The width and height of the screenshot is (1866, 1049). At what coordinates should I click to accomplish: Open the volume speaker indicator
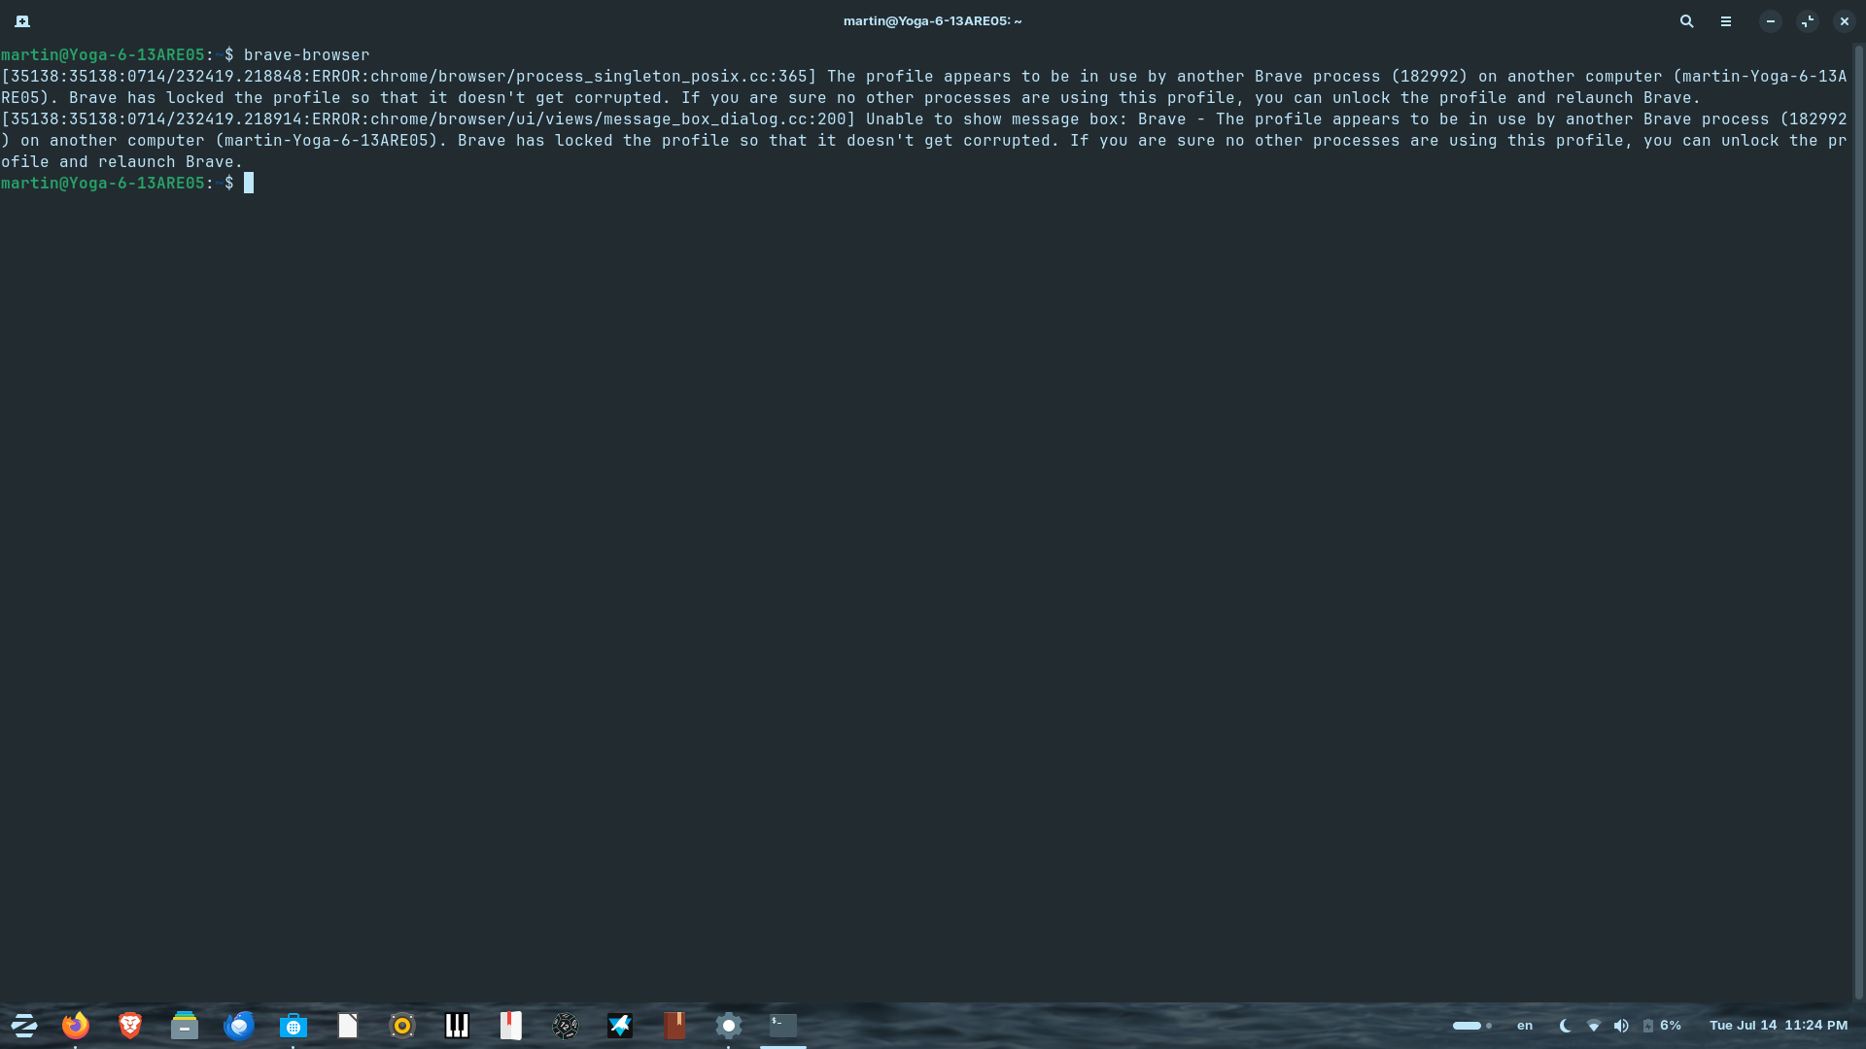[1621, 1026]
